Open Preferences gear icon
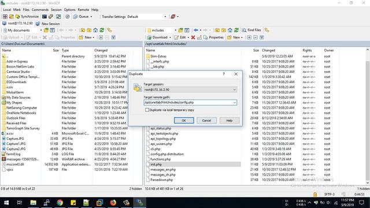Viewport: 370px width, 208px height. point(67,17)
